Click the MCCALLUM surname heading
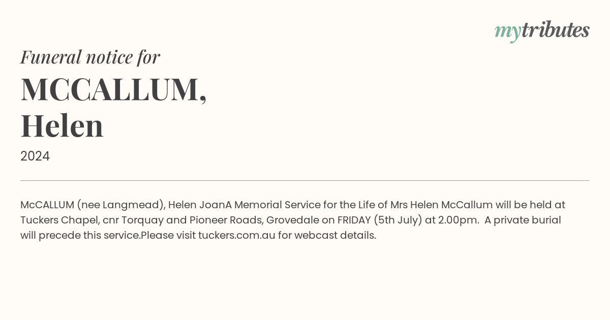The height and width of the screenshot is (320, 610). [113, 89]
